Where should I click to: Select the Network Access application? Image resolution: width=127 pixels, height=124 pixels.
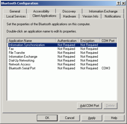click(x=62, y=64)
